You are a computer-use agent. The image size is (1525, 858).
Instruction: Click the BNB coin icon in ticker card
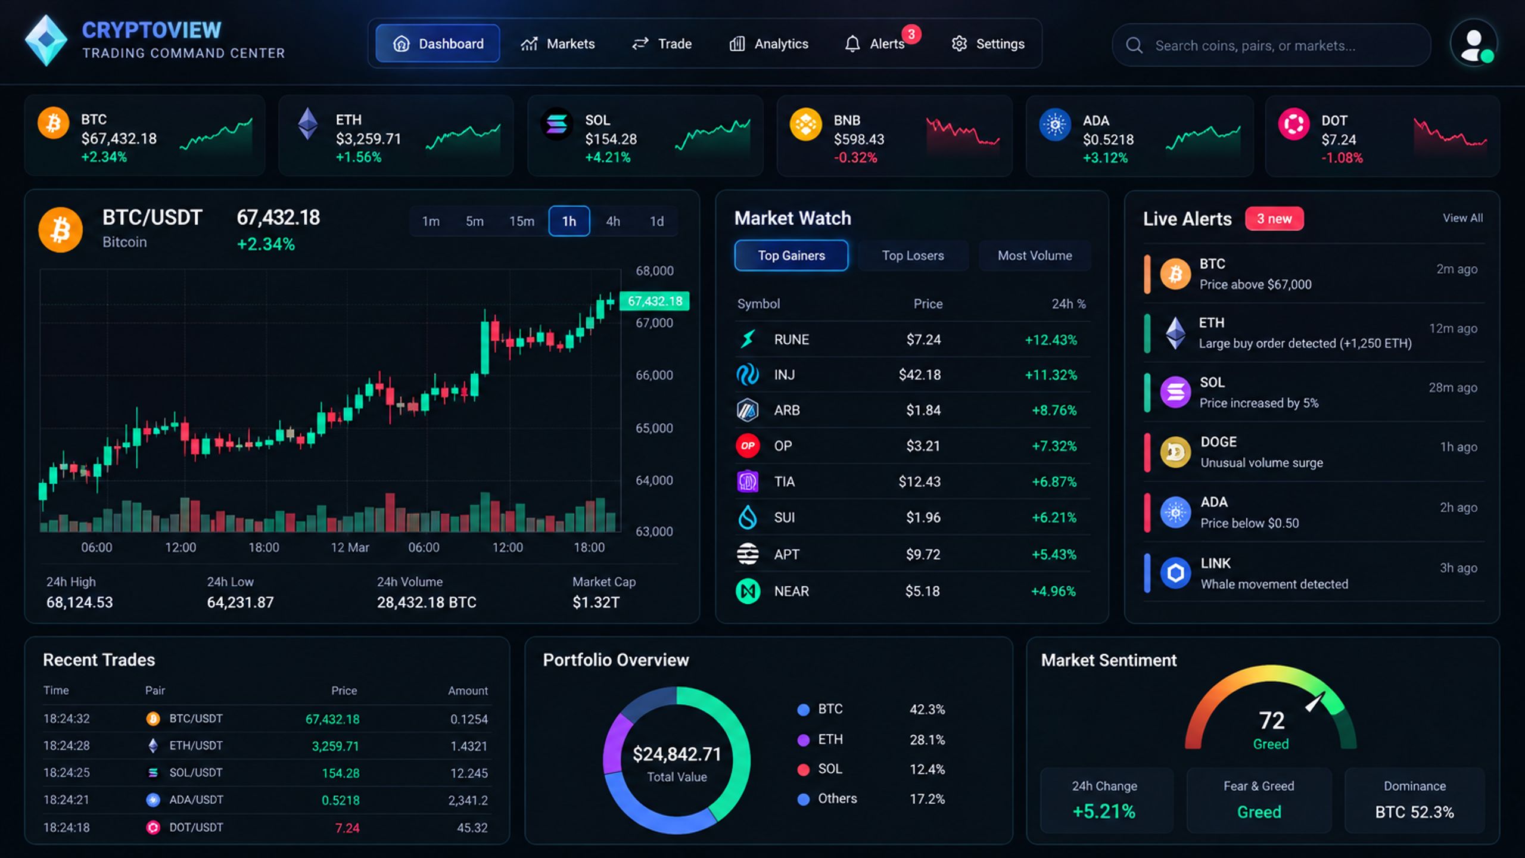pos(805,125)
